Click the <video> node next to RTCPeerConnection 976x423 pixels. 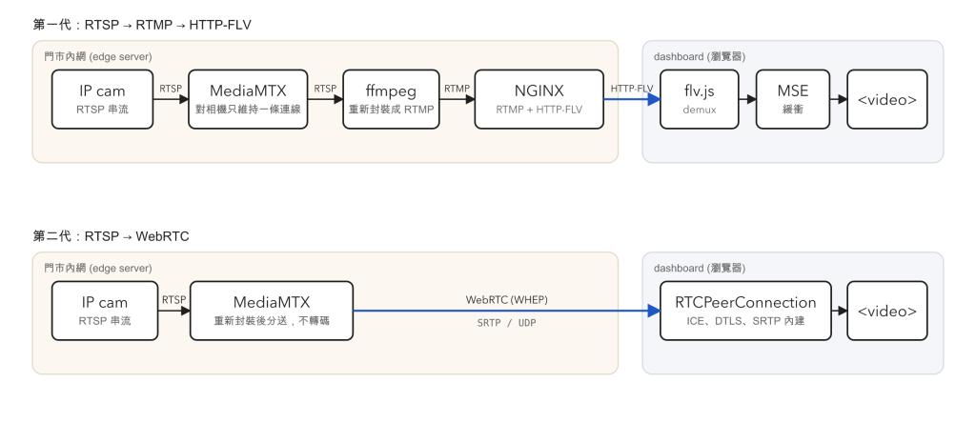(887, 311)
